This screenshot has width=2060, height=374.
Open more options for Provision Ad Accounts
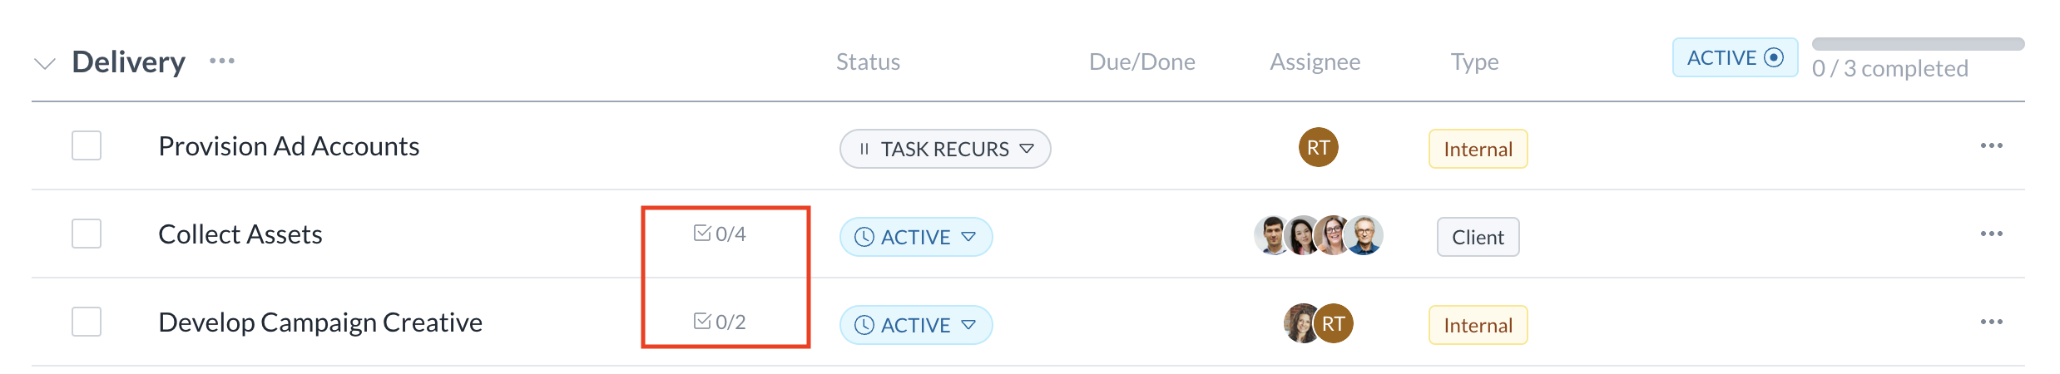coord(1991,145)
